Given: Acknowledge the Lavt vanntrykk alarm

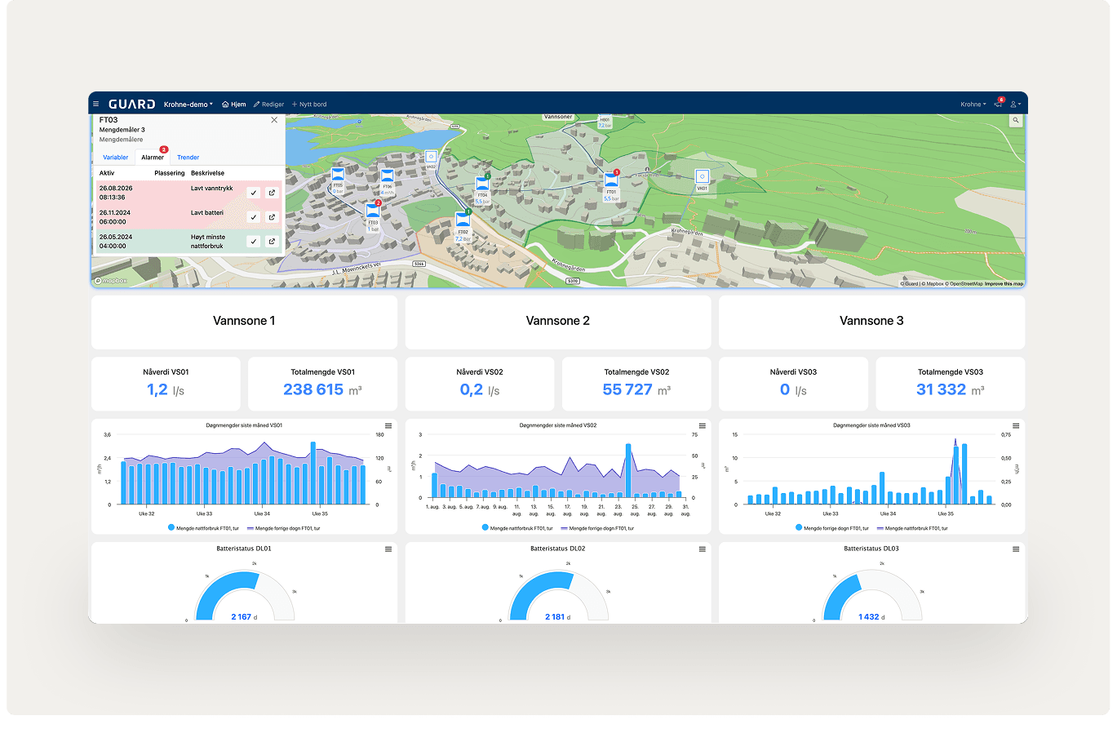Looking at the screenshot, I should click(254, 193).
